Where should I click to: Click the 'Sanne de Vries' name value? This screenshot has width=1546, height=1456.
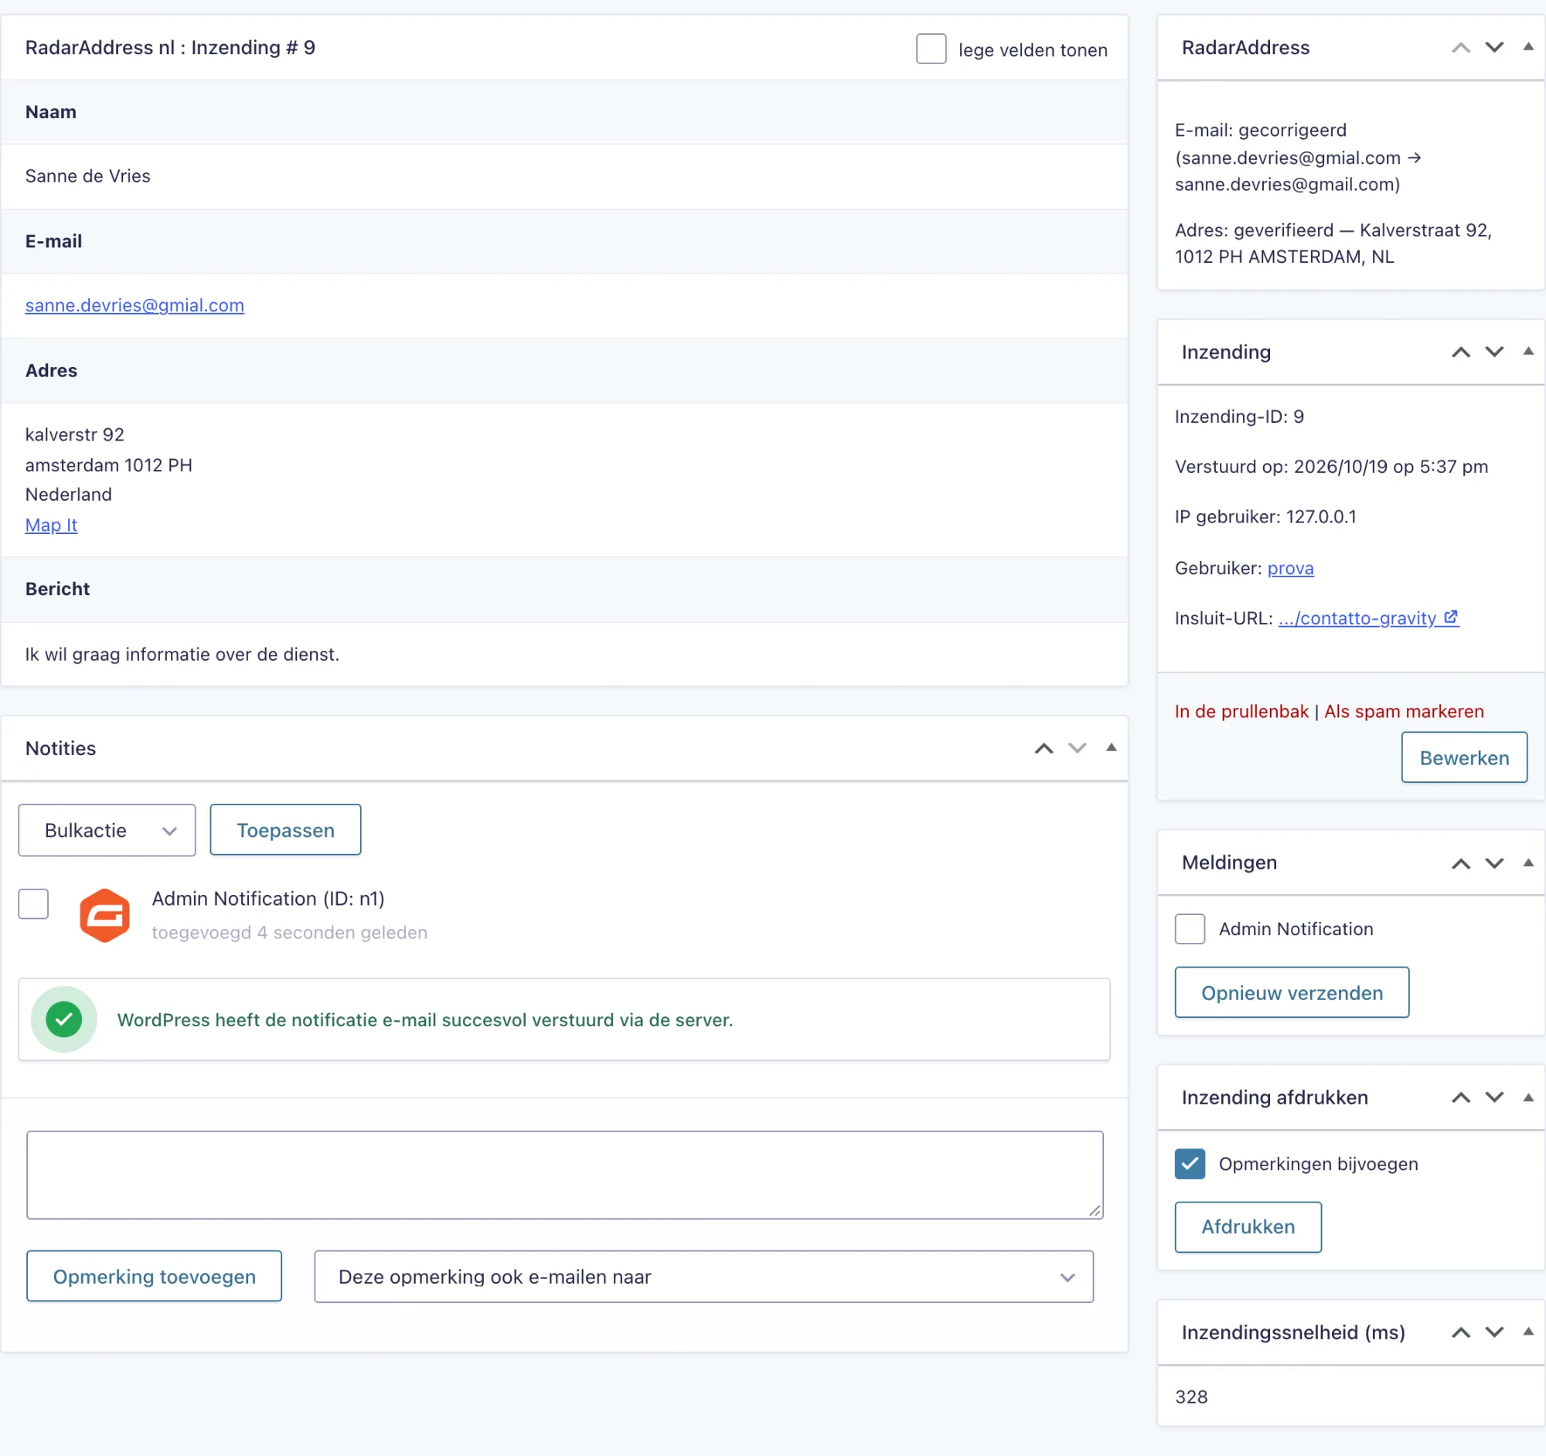[88, 175]
